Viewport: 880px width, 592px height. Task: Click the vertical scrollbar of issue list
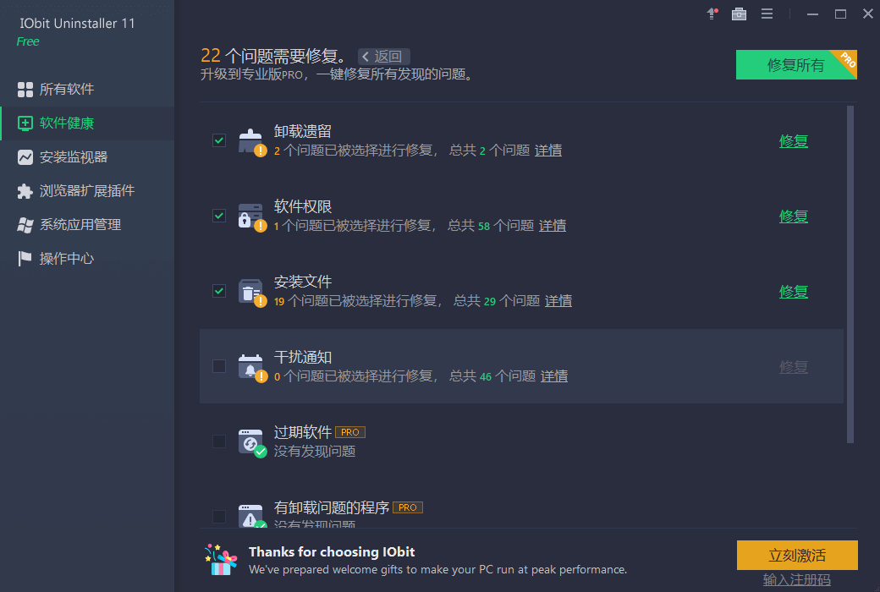(850, 274)
